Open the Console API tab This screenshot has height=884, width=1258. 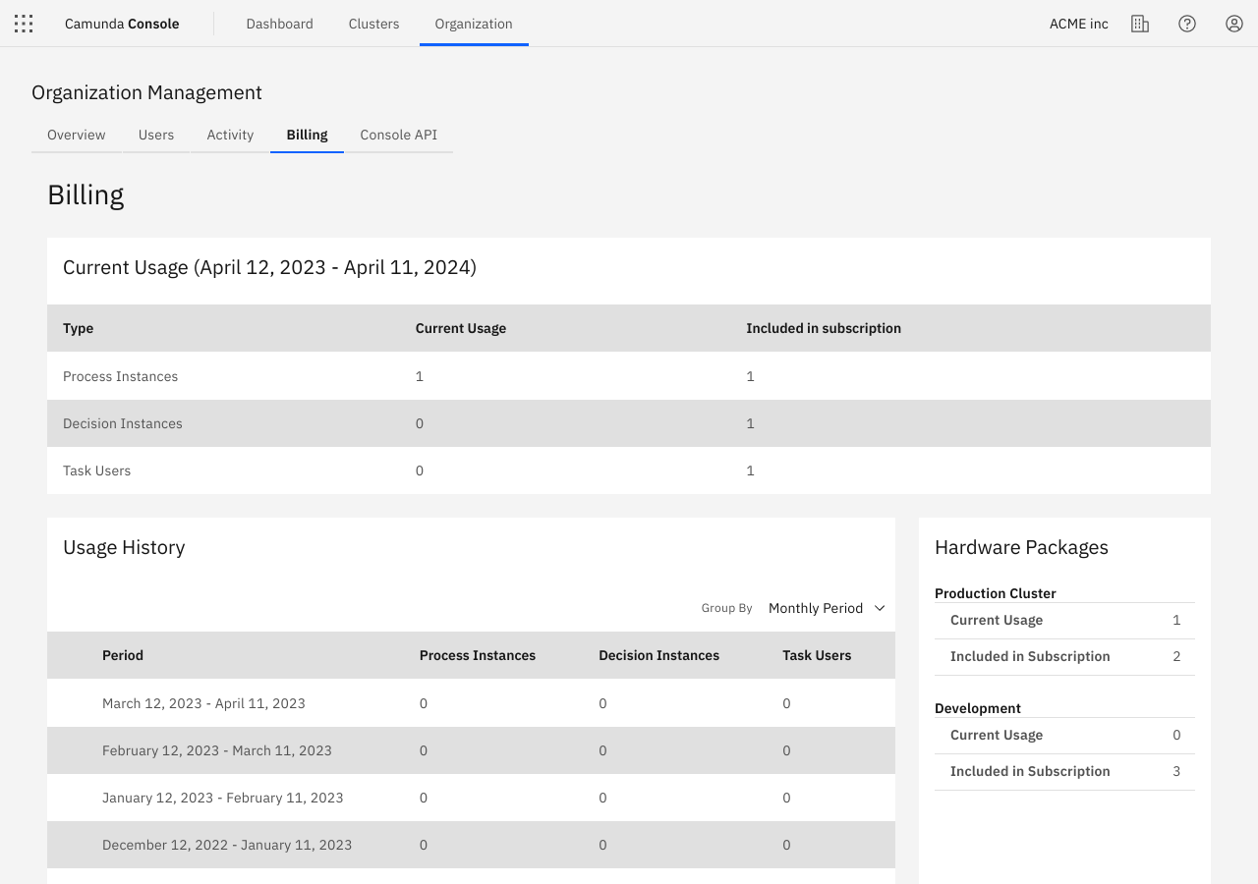(x=398, y=135)
